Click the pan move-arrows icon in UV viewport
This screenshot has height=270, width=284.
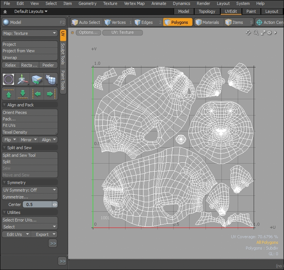pyautogui.click(x=248, y=33)
